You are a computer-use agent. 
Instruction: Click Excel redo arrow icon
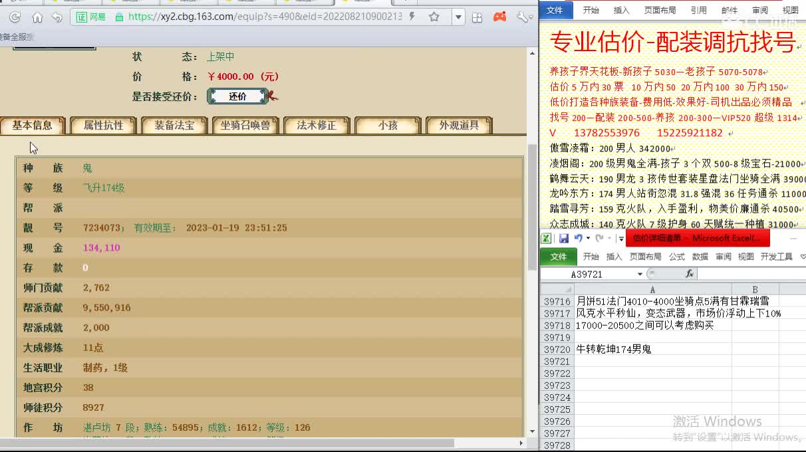(599, 238)
